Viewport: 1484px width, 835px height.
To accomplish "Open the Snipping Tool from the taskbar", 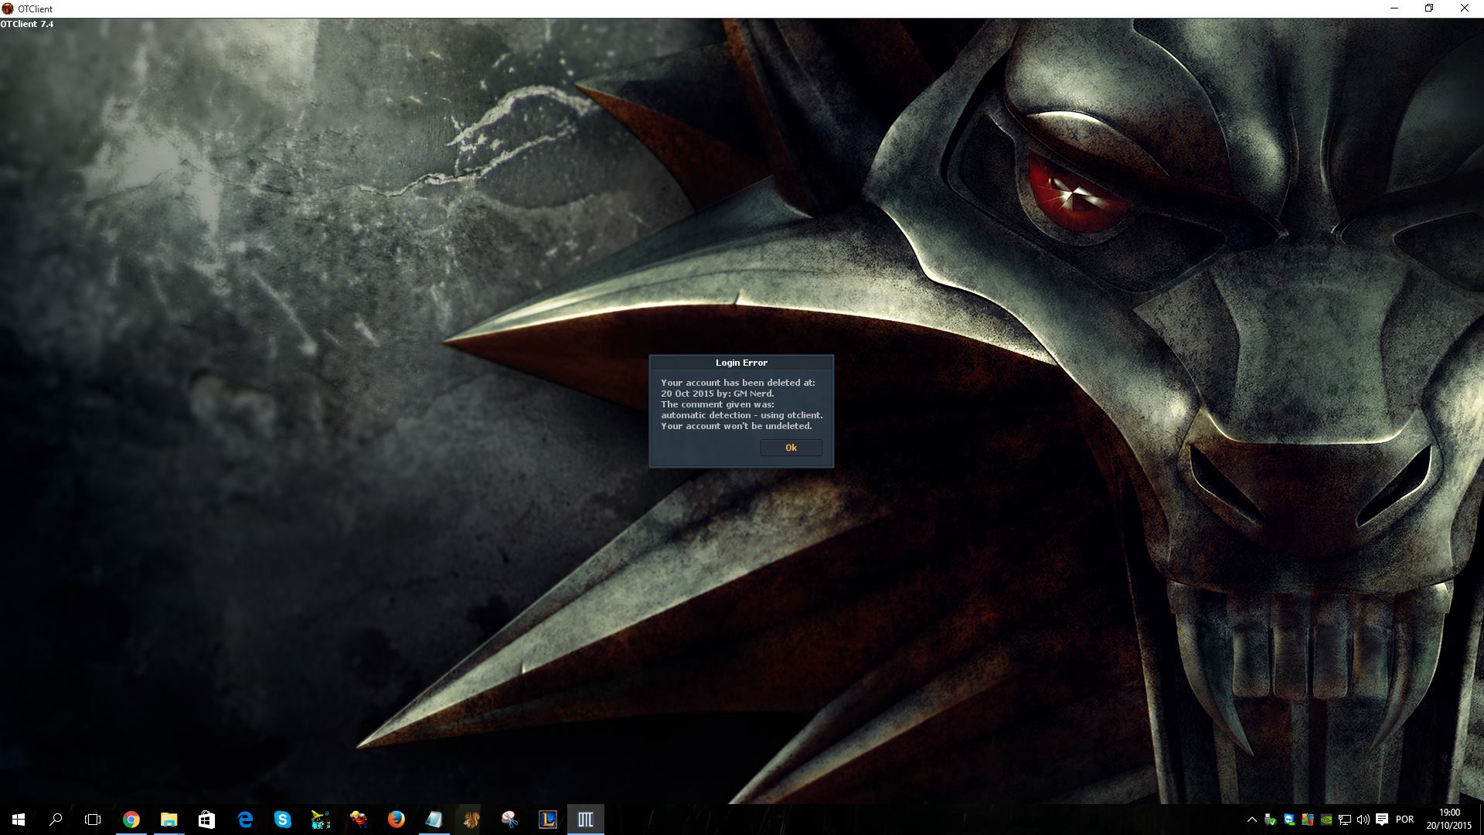I will (x=509, y=820).
